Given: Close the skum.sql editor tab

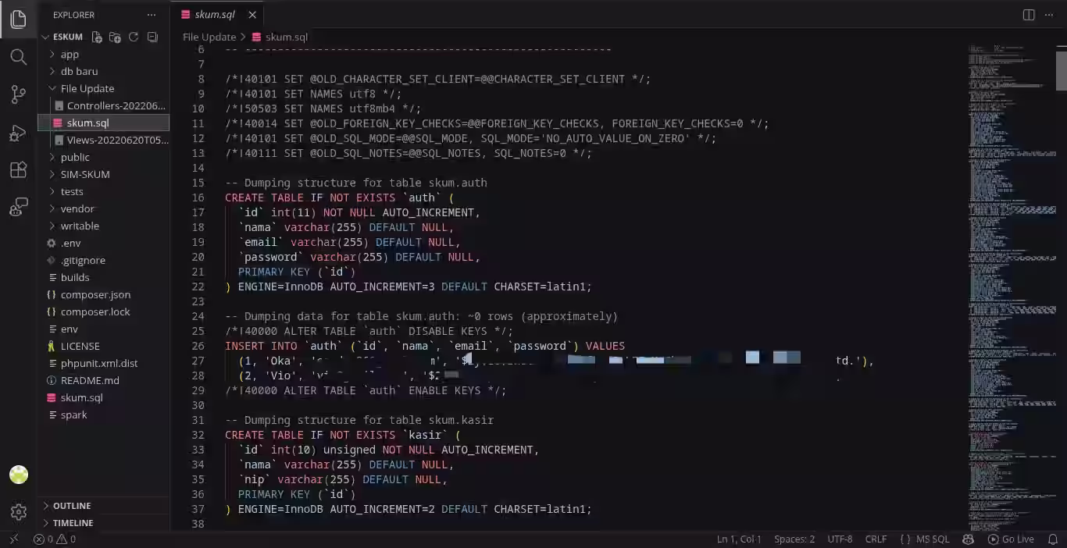Looking at the screenshot, I should point(252,15).
